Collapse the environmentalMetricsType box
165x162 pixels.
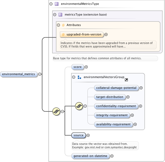pyautogui.click(x=51, y=4)
